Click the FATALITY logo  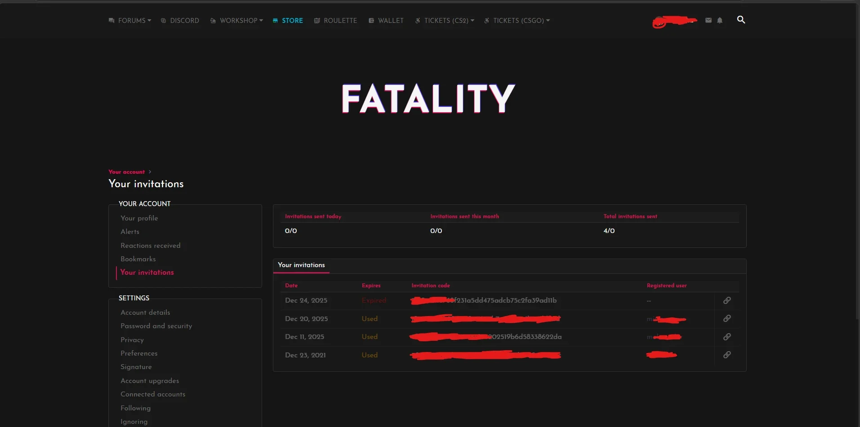click(x=428, y=98)
